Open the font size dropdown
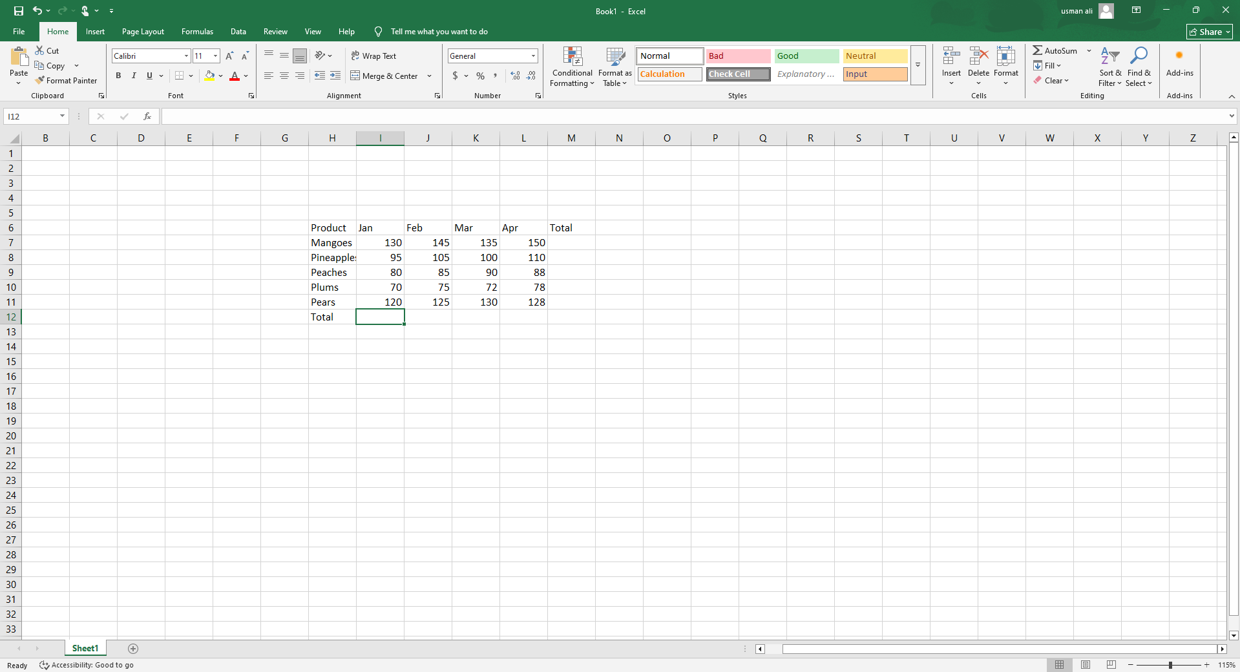 (x=215, y=56)
